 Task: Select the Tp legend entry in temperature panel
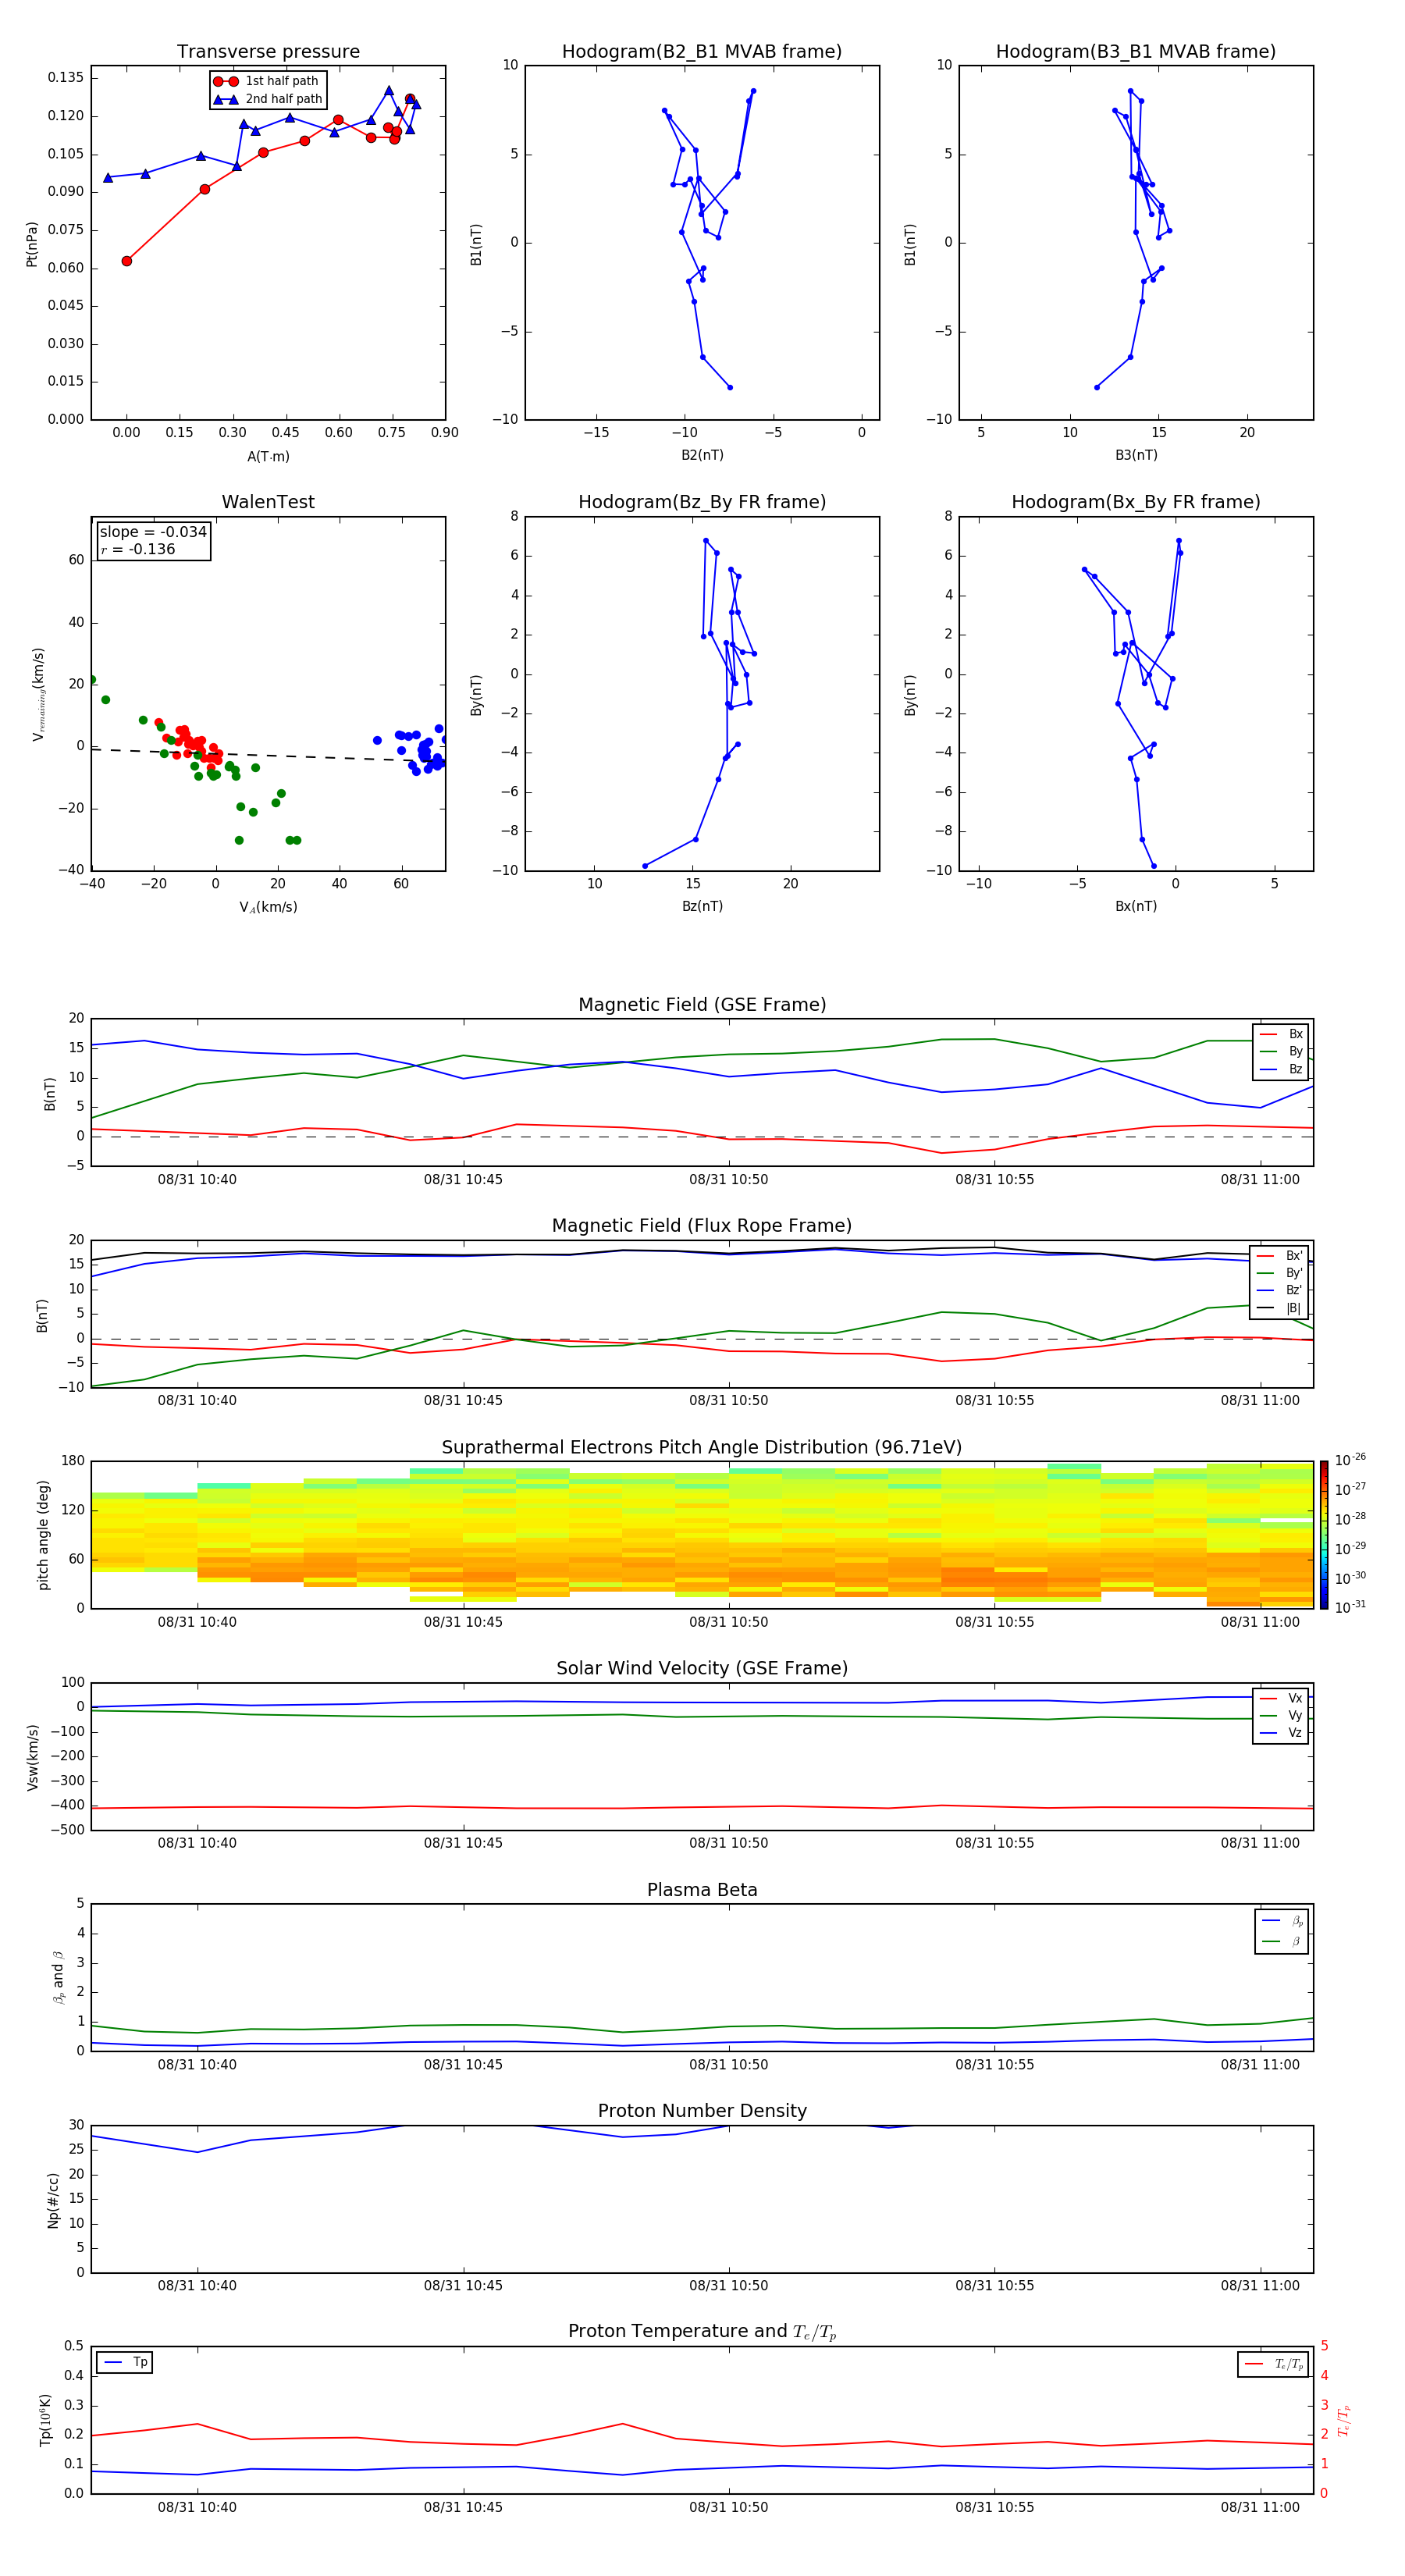tap(126, 2362)
